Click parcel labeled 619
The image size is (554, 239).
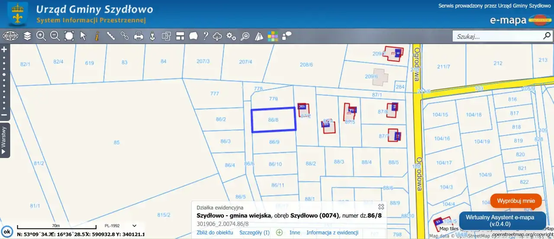(x=90, y=63)
